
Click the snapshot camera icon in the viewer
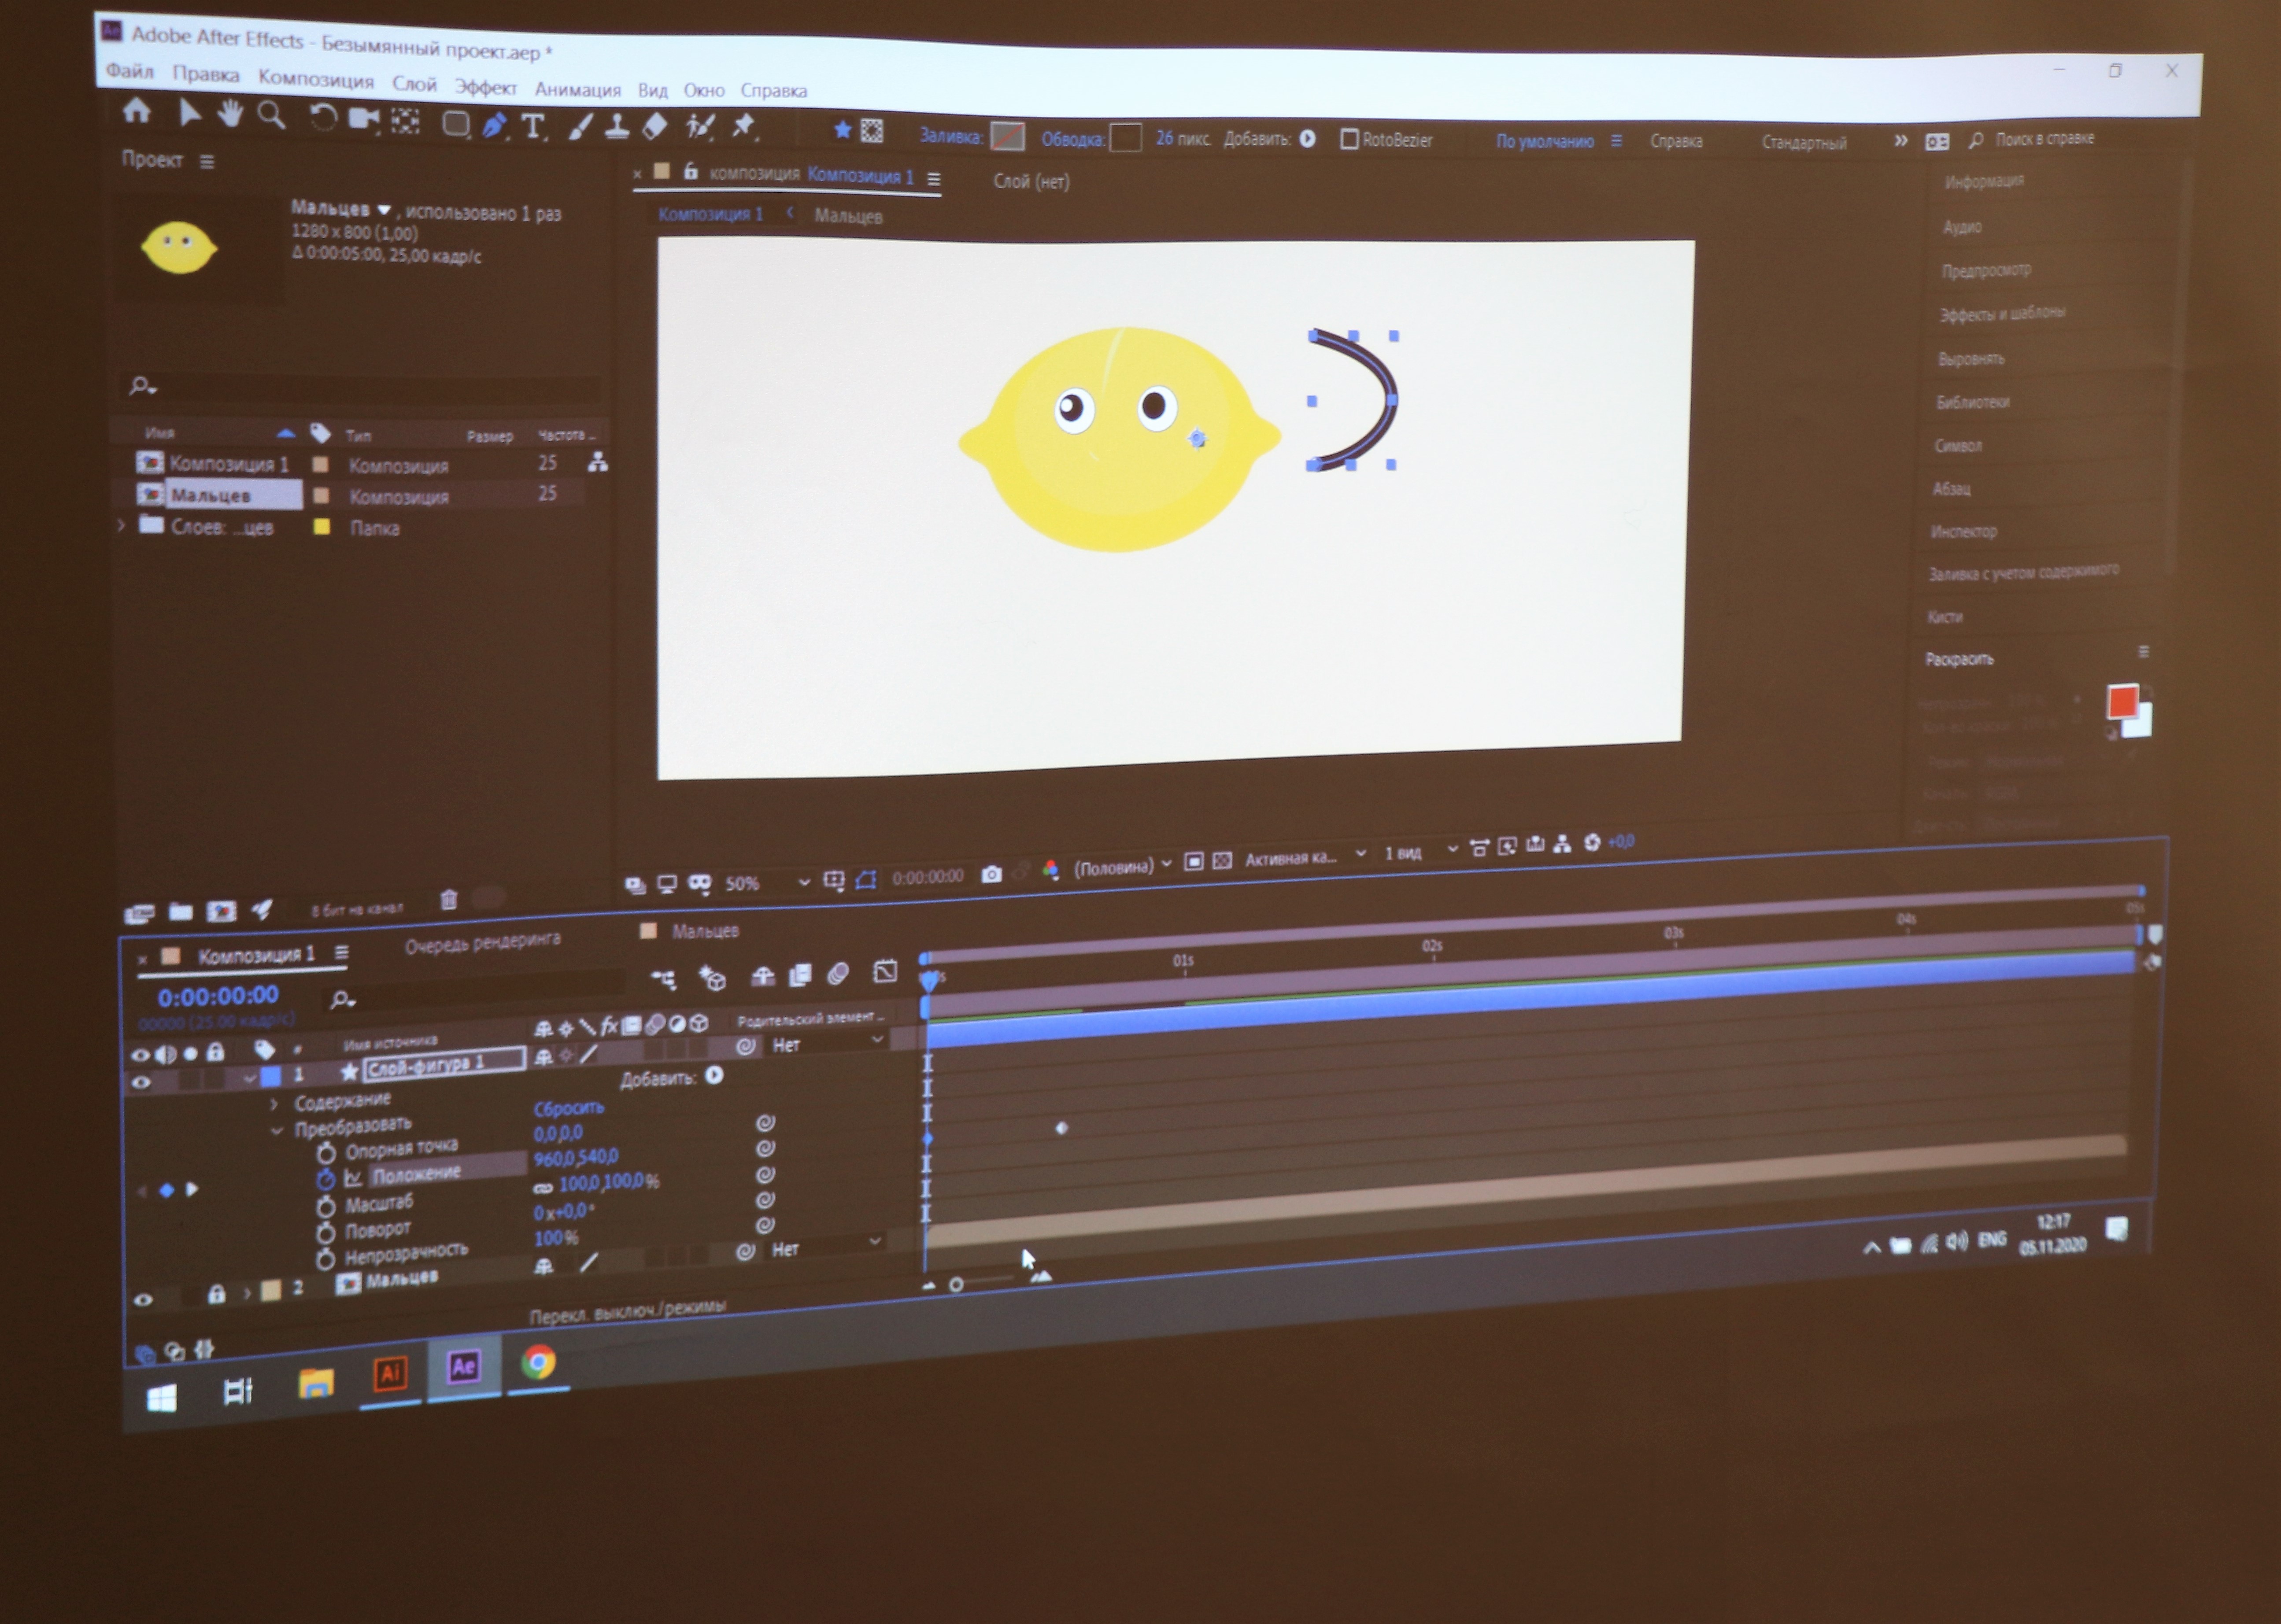pyautogui.click(x=991, y=874)
